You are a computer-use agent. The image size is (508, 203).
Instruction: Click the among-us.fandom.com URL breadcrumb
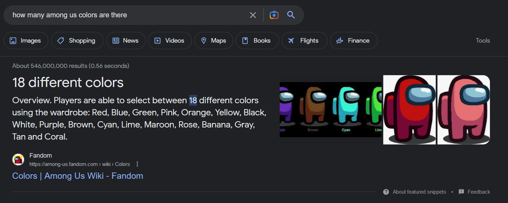coord(80,164)
